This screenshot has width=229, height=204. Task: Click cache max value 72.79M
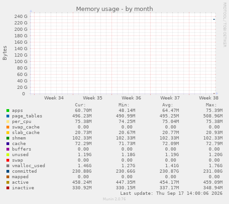pyautogui.click(x=214, y=144)
